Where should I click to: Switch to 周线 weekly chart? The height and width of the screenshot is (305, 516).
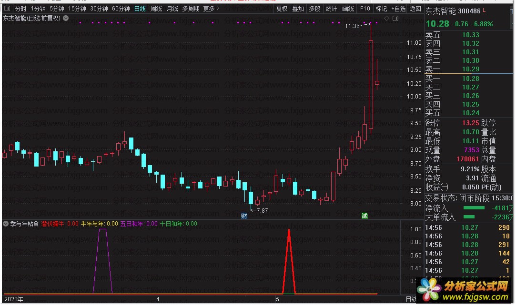[156, 9]
